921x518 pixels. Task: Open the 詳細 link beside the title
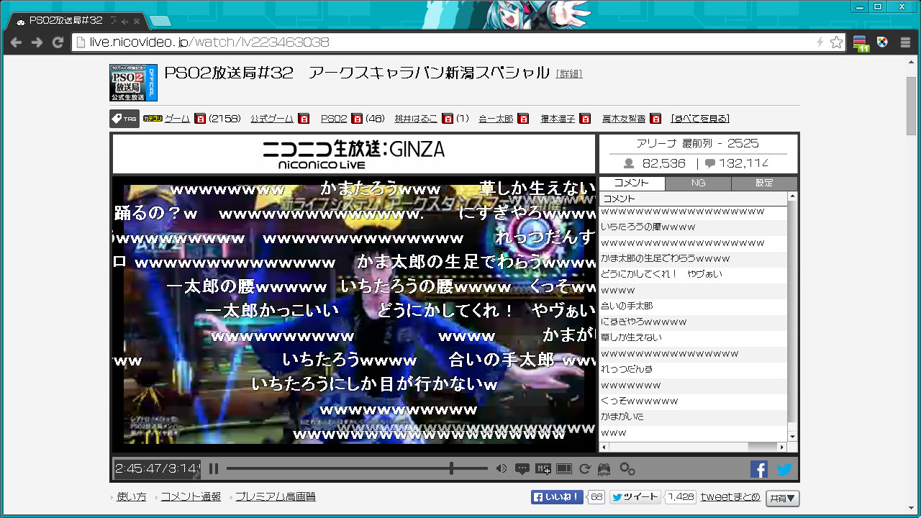(569, 74)
